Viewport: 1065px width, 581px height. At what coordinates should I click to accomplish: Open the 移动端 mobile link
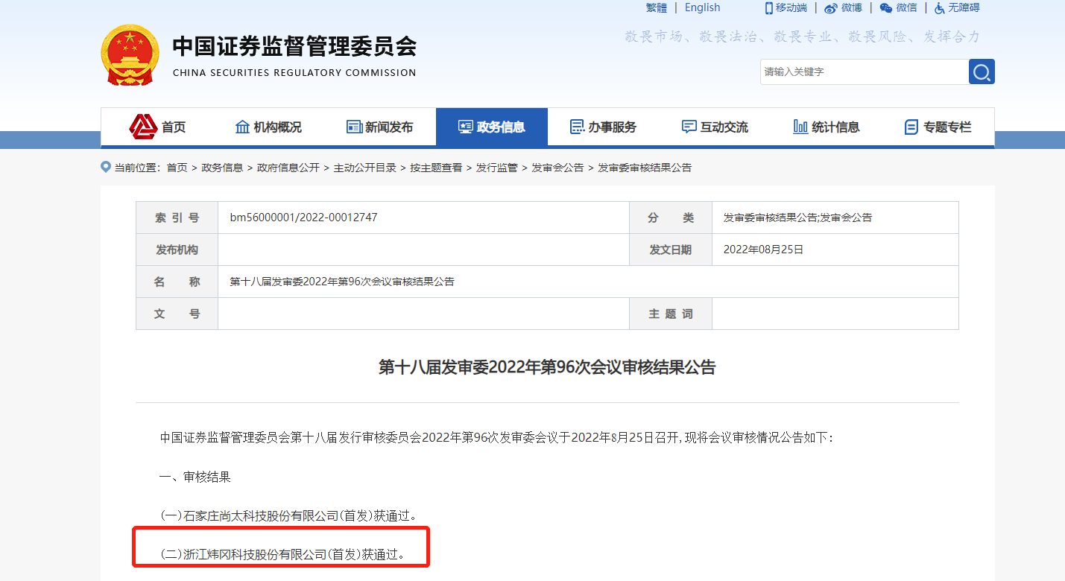click(x=791, y=7)
